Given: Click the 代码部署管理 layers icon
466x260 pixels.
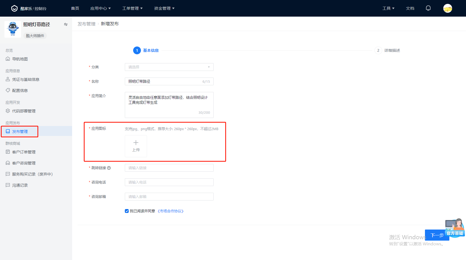Looking at the screenshot, I should point(8,111).
